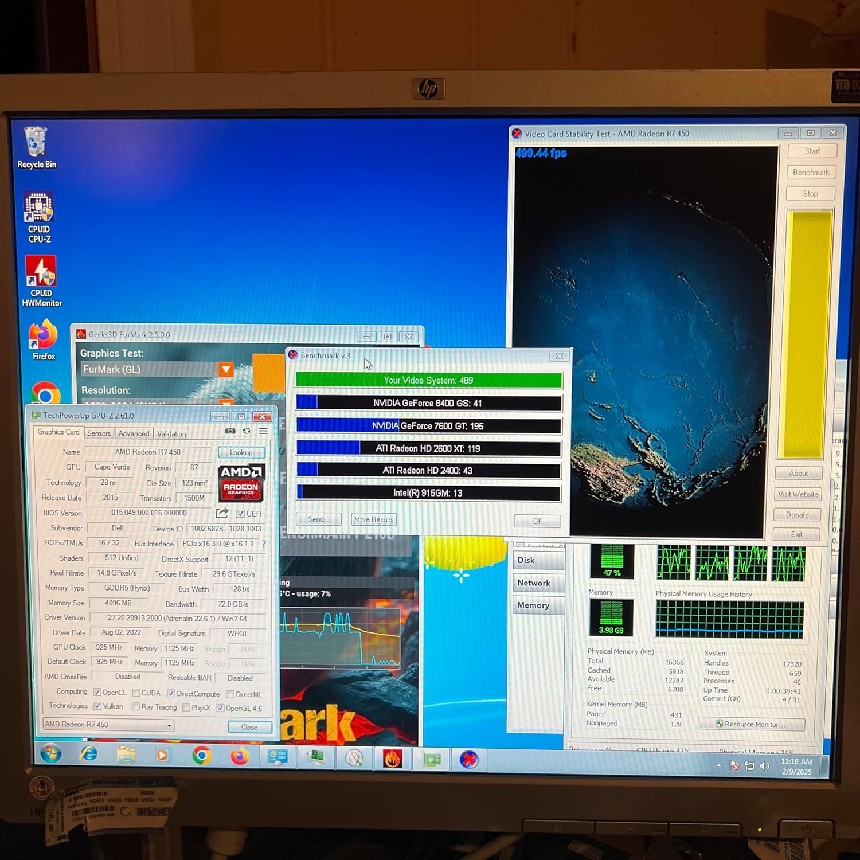Switch to the Sensors tab

pyautogui.click(x=99, y=433)
